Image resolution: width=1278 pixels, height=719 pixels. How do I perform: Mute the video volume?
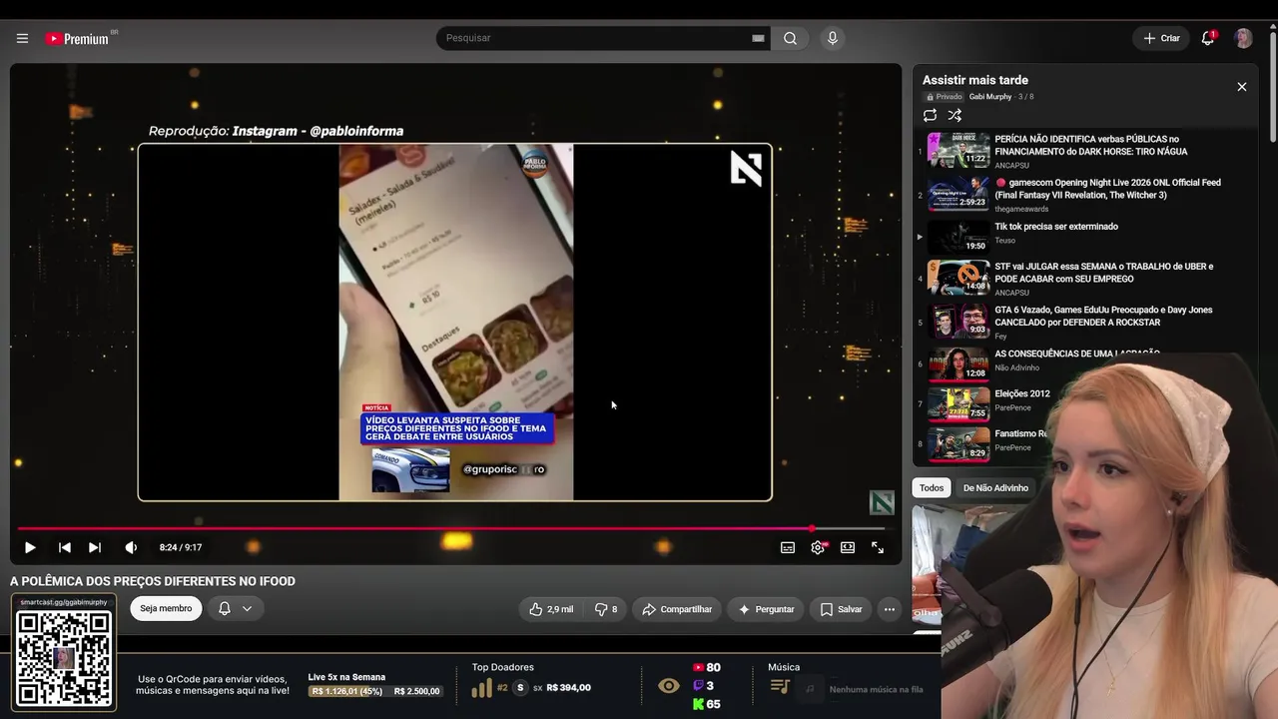tap(131, 547)
